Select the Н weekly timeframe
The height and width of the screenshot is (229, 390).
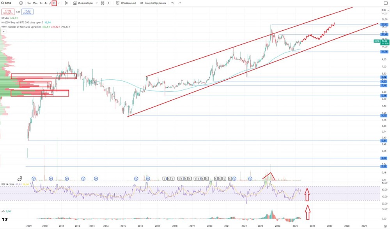tap(54, 3)
